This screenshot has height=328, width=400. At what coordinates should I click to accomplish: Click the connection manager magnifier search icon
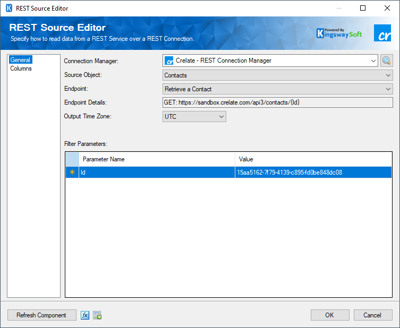click(387, 61)
